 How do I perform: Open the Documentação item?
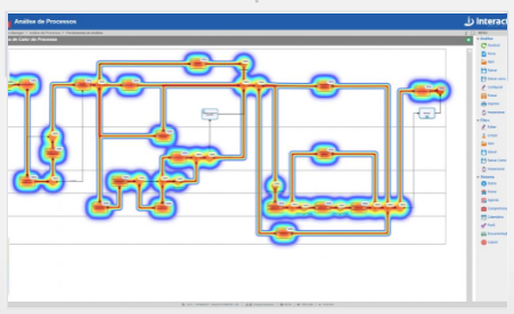(x=494, y=234)
